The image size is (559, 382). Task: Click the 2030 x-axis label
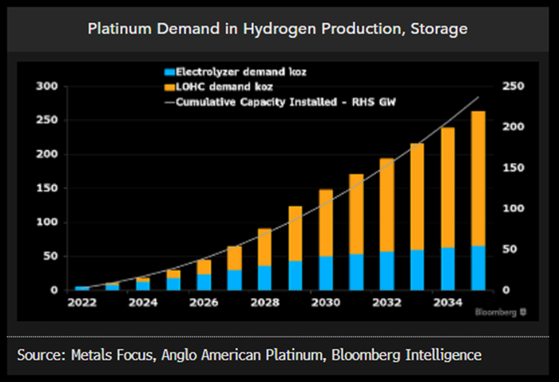pyautogui.click(x=326, y=302)
